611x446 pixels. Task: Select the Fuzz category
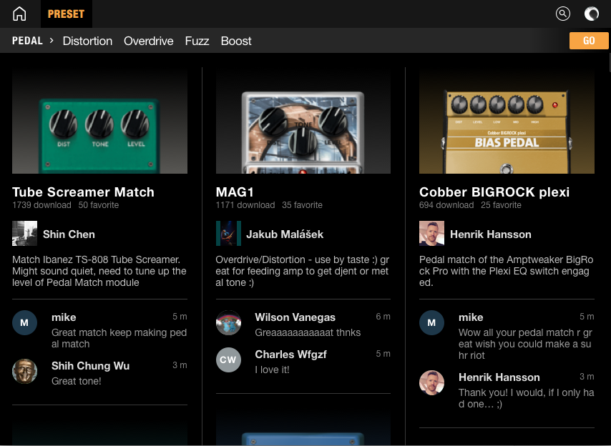point(197,41)
